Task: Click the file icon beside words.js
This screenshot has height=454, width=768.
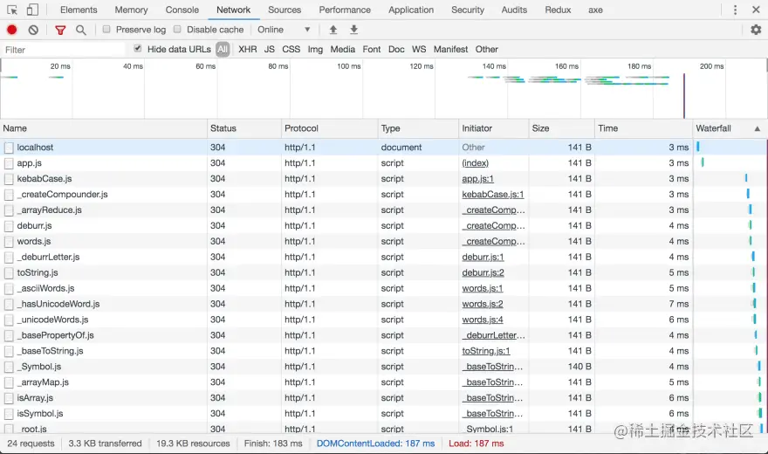Action: pyautogui.click(x=9, y=242)
